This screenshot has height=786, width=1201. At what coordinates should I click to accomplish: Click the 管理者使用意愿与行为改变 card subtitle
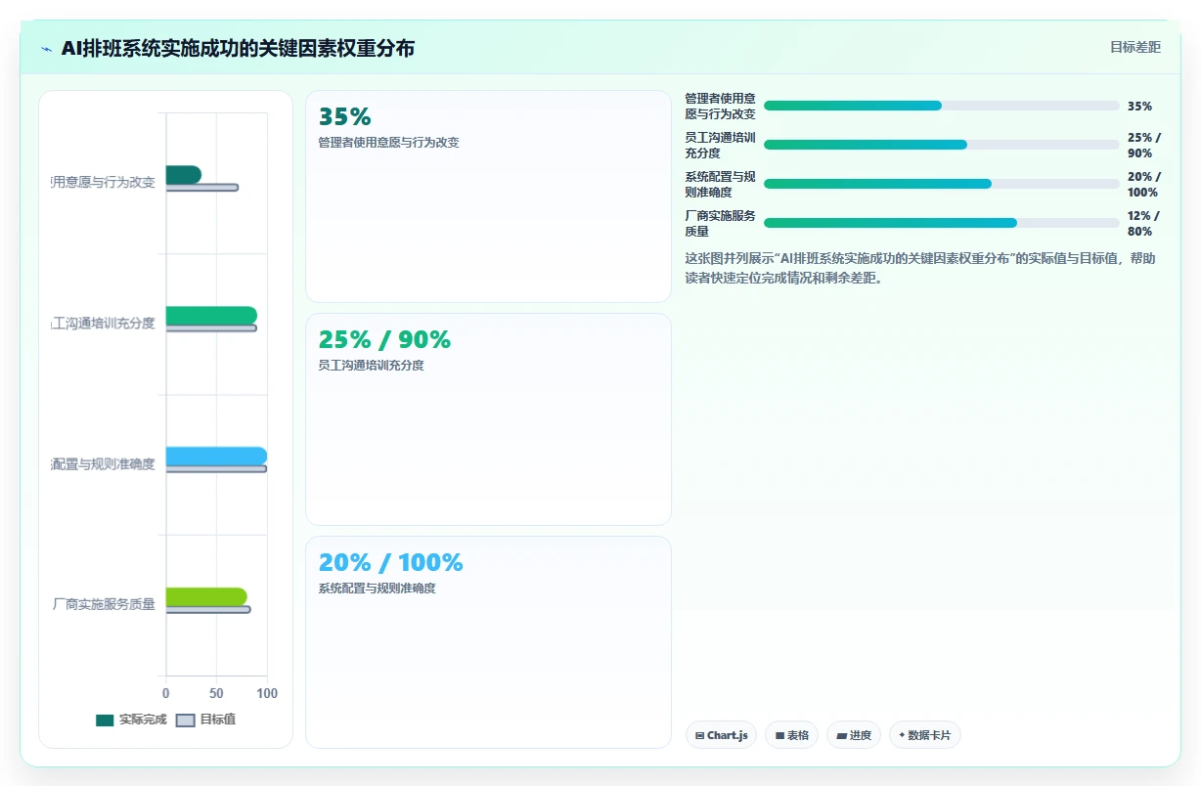pyautogui.click(x=388, y=142)
